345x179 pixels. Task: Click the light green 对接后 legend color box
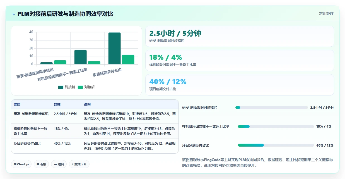(x=80, y=87)
